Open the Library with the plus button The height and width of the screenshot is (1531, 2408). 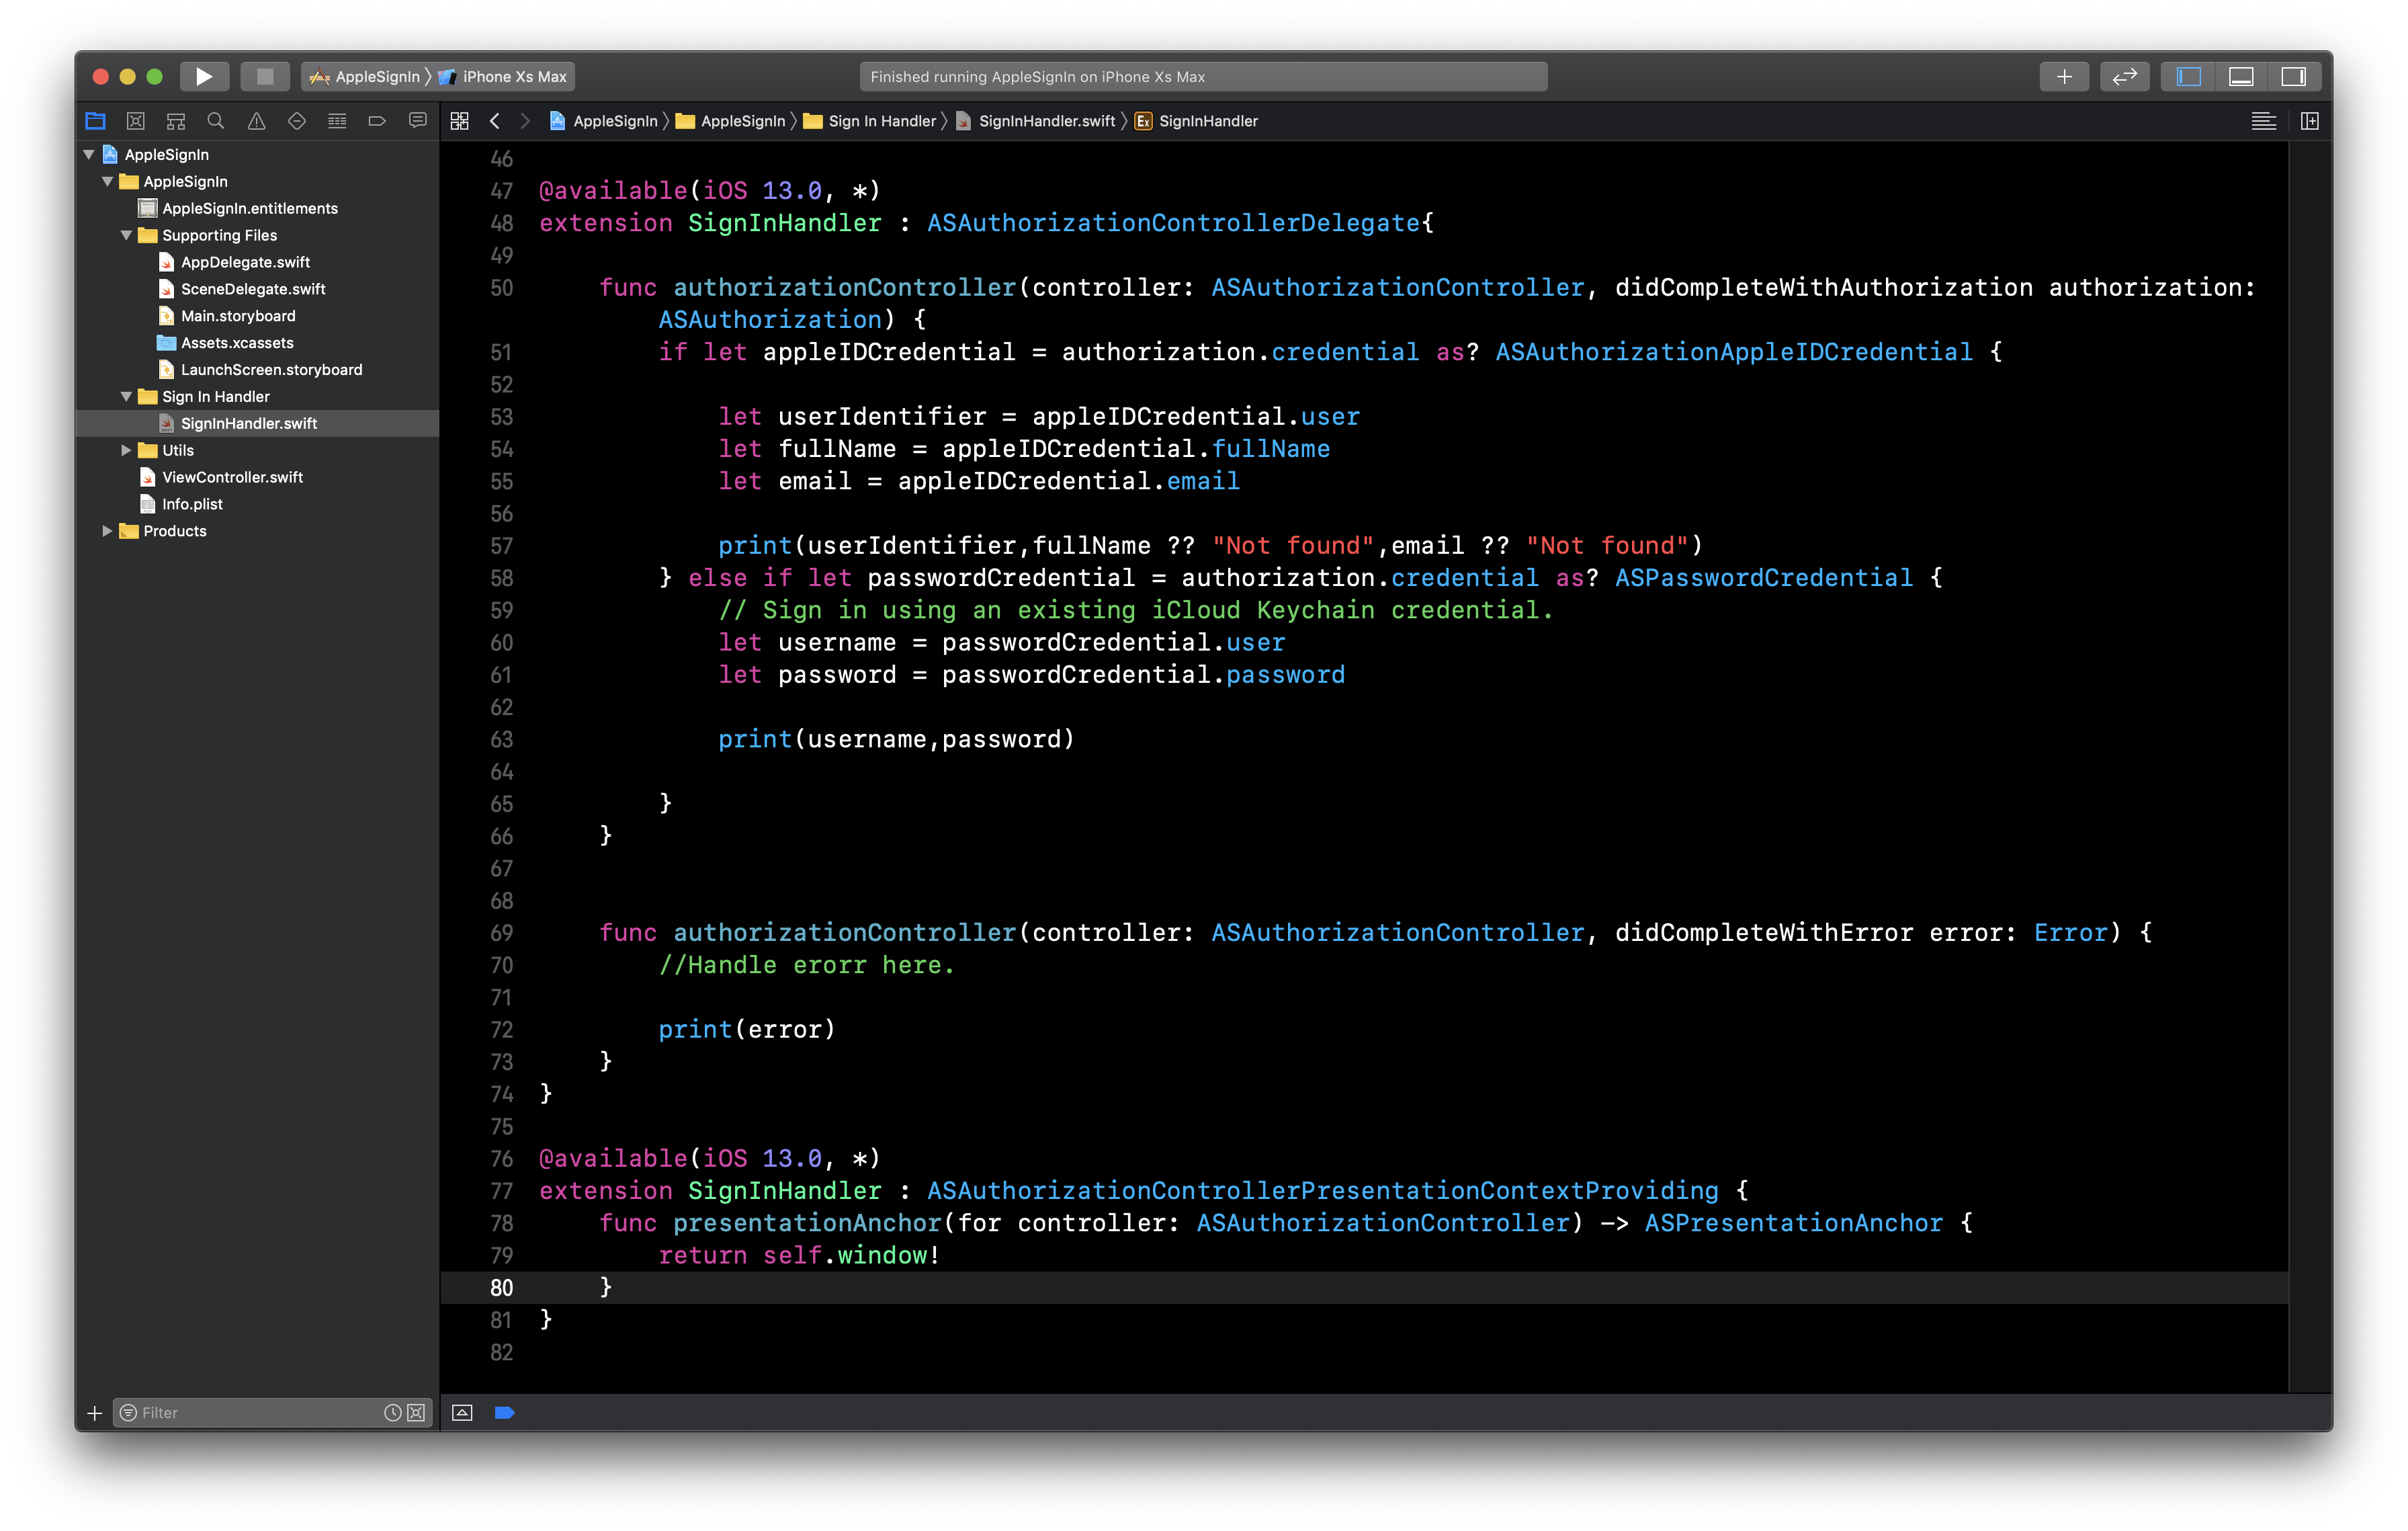coord(2064,76)
